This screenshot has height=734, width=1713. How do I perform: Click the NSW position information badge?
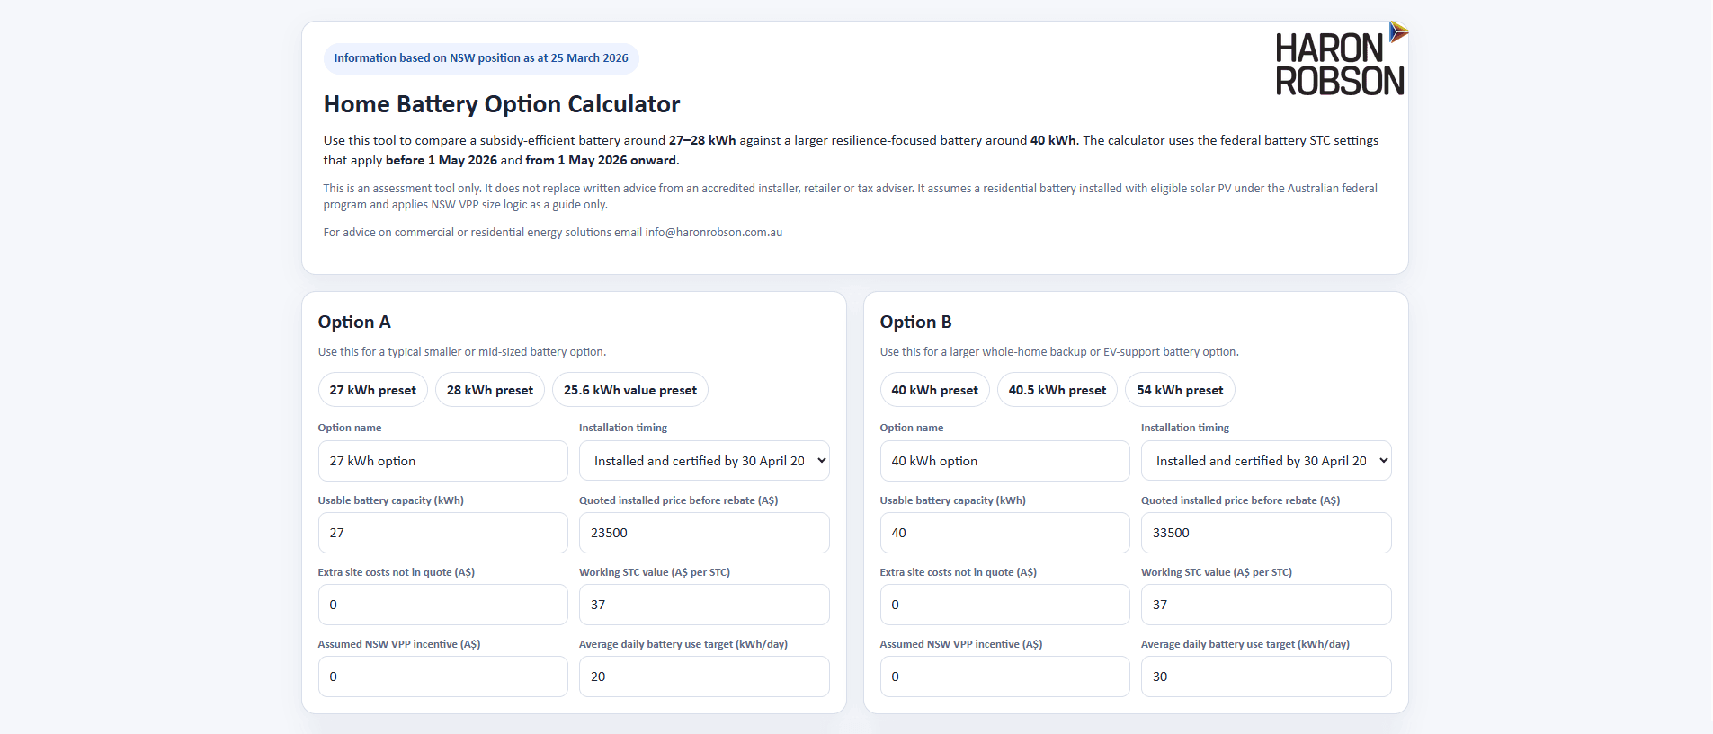tap(481, 58)
